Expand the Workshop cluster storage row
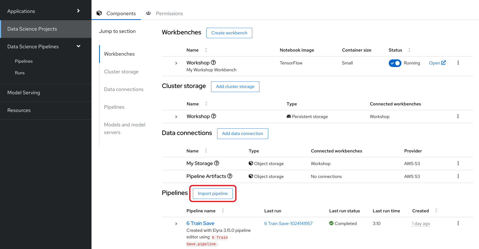This screenshot has width=479, height=249. 176,117
